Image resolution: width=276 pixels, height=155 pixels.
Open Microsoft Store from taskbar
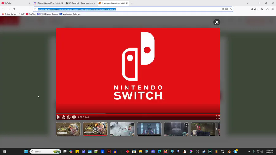click(x=134, y=152)
